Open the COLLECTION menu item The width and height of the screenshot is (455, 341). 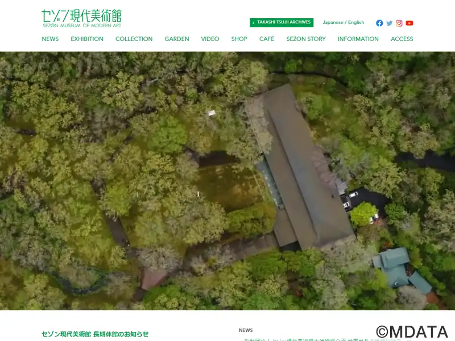[x=134, y=39]
